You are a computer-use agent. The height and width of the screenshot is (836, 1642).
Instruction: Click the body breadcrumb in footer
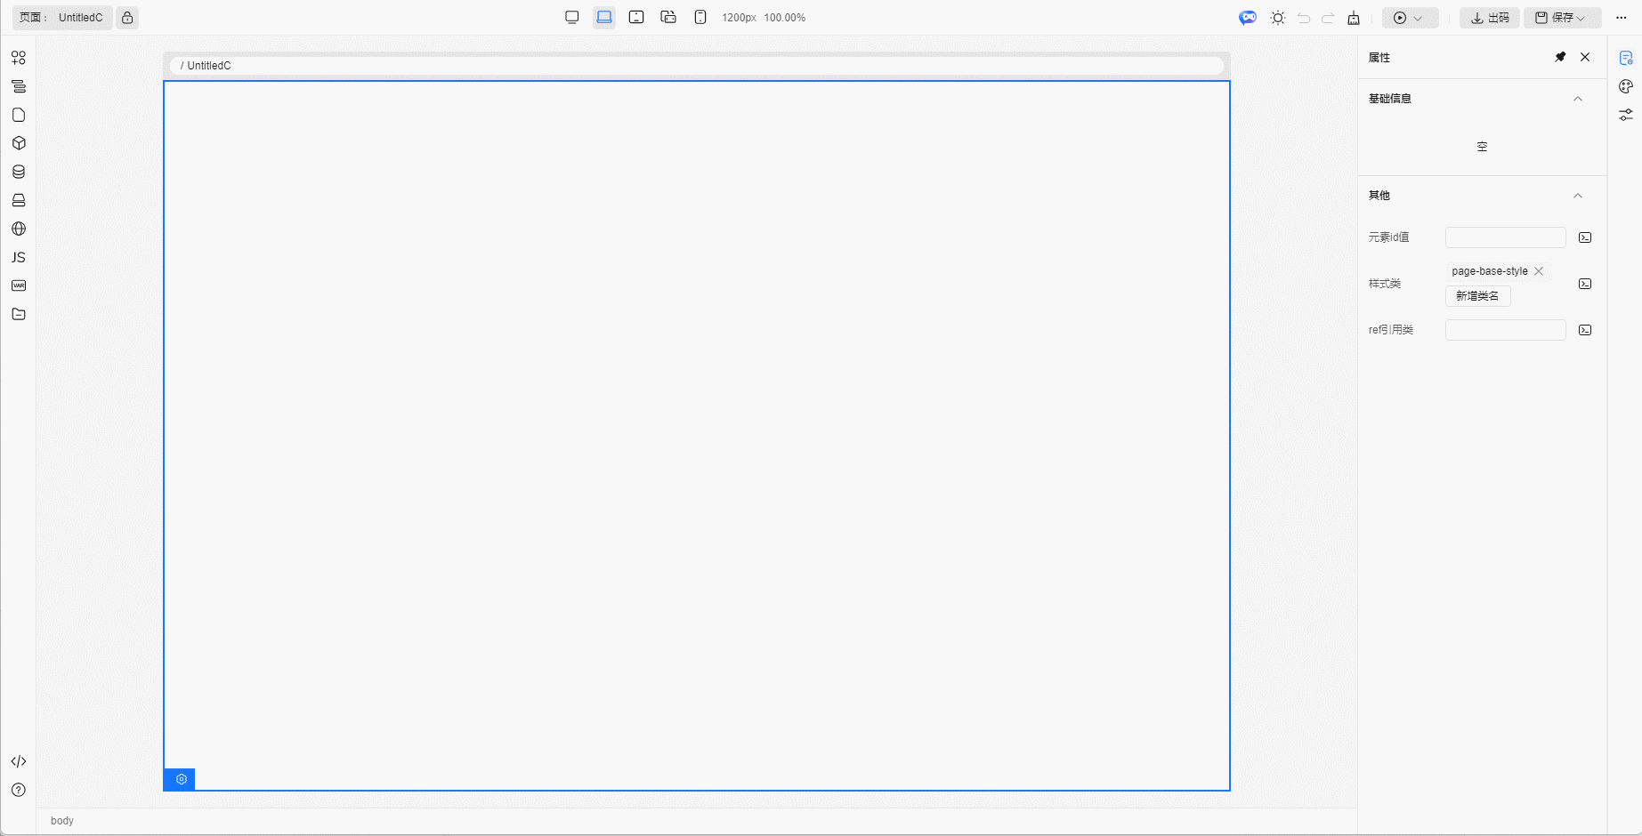[62, 821]
